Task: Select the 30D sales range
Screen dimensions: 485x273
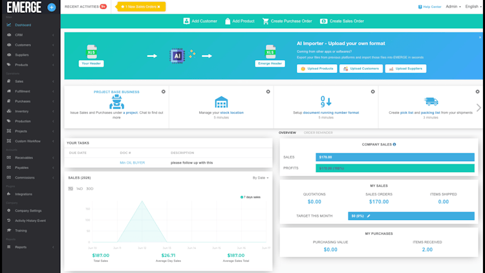Action: tap(90, 189)
